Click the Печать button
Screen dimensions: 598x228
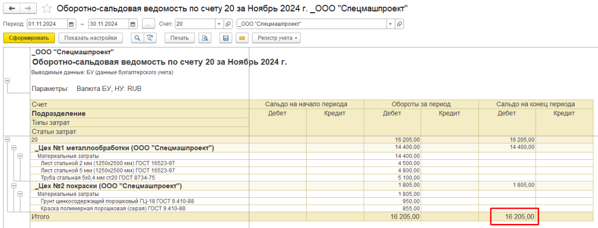(180, 38)
